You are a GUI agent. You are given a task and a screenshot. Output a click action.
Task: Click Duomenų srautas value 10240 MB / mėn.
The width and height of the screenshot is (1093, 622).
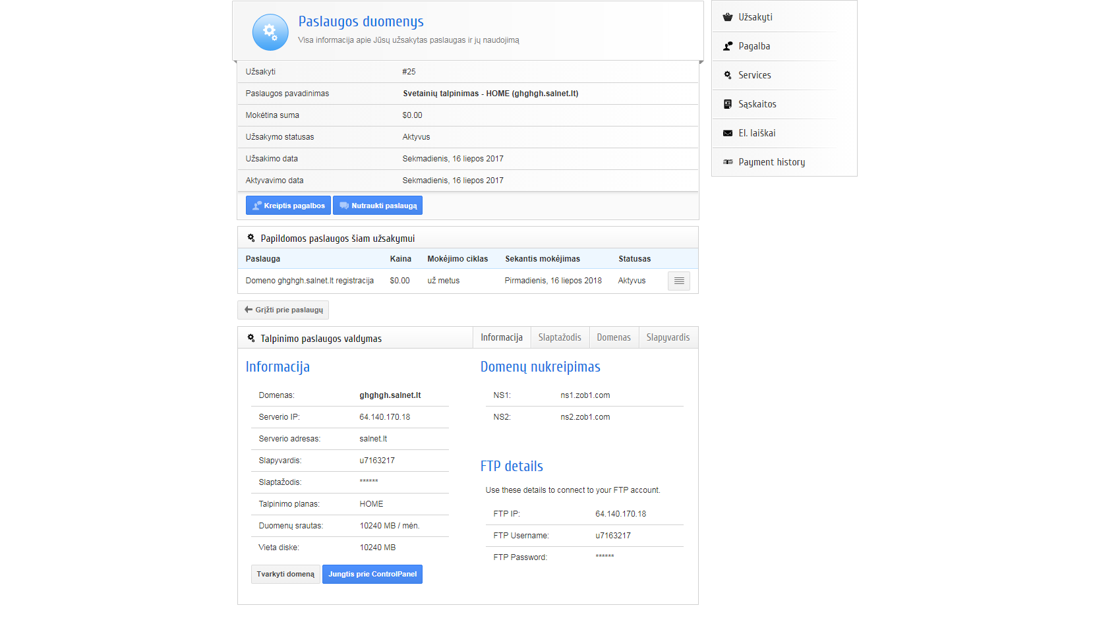click(390, 526)
